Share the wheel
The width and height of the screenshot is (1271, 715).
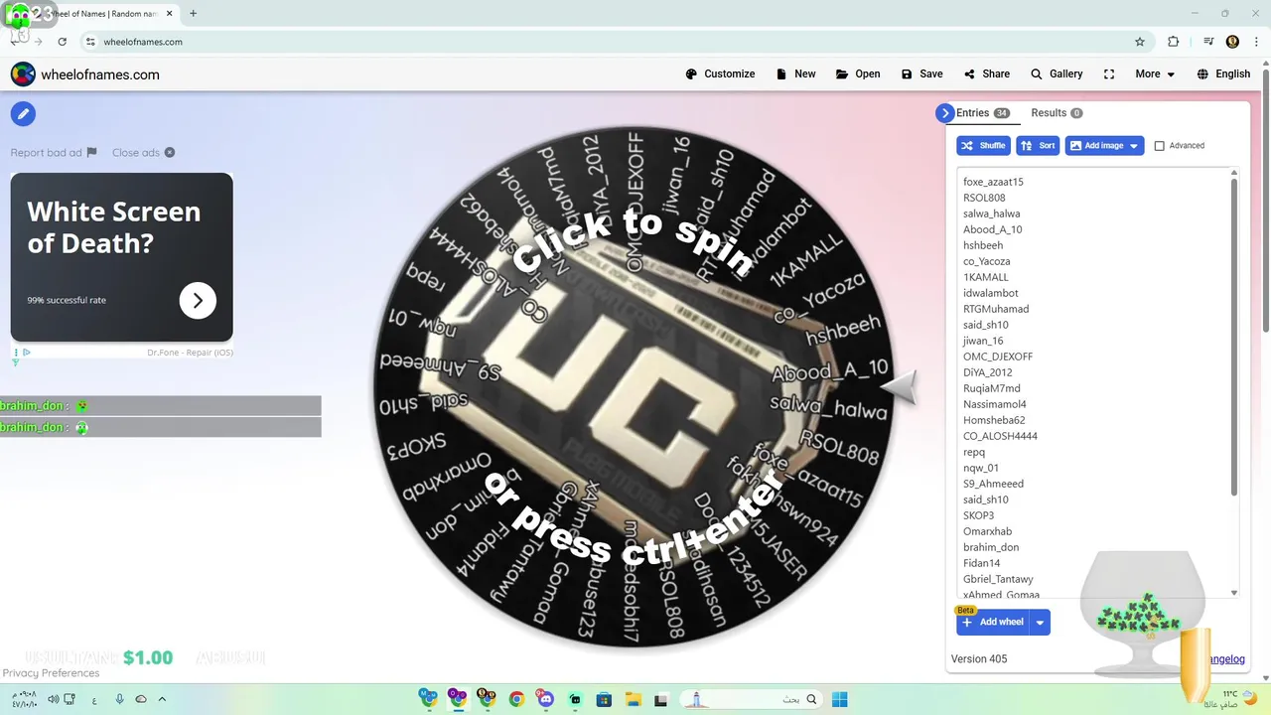click(x=987, y=73)
